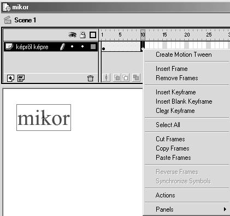Image resolution: width=230 pixels, height=216 pixels.
Task: Choose Clear Keyframe
Action: click(x=175, y=111)
